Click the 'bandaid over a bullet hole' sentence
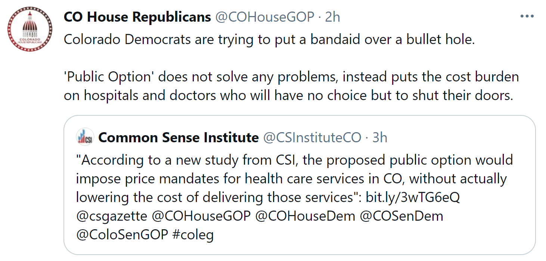Image resolution: width=546 pixels, height=261 pixels. point(269,40)
